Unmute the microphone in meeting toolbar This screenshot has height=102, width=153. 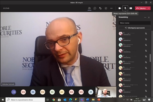(125, 8)
